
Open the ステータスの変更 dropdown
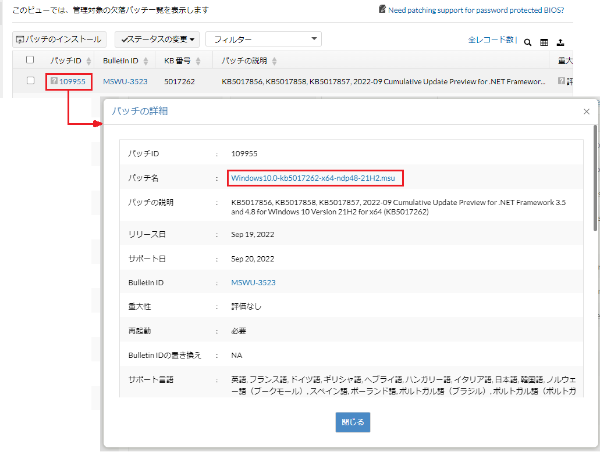pyautogui.click(x=157, y=40)
